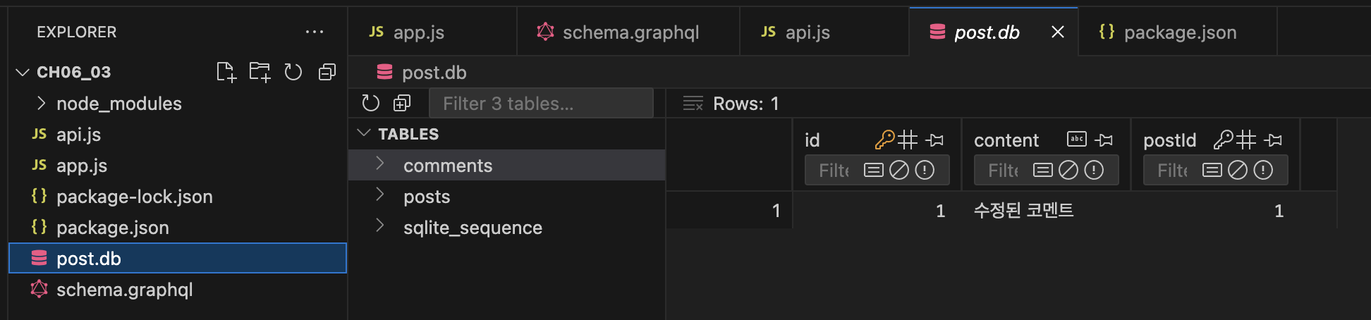1371x320 pixels.
Task: Click the Filter 3 tables search field
Action: point(540,104)
